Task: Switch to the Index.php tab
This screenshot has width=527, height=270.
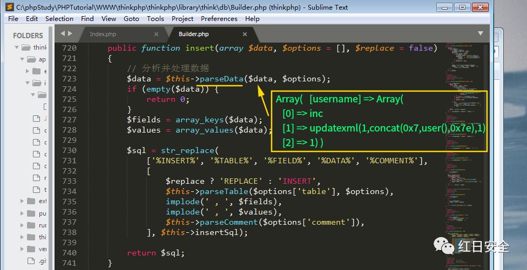Action: (x=103, y=34)
